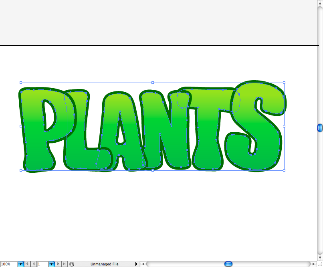Click the top-right bounding box handle
Screen dimensions: 323x267
[284, 83]
